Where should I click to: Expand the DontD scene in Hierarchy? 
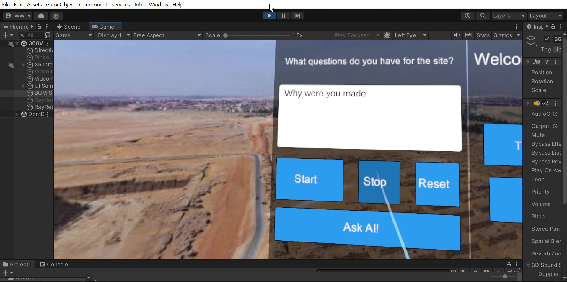pyautogui.click(x=17, y=114)
